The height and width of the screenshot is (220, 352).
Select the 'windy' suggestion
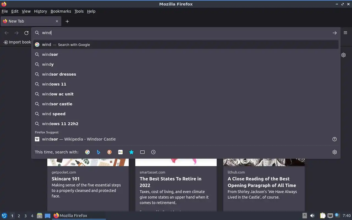[186, 64]
